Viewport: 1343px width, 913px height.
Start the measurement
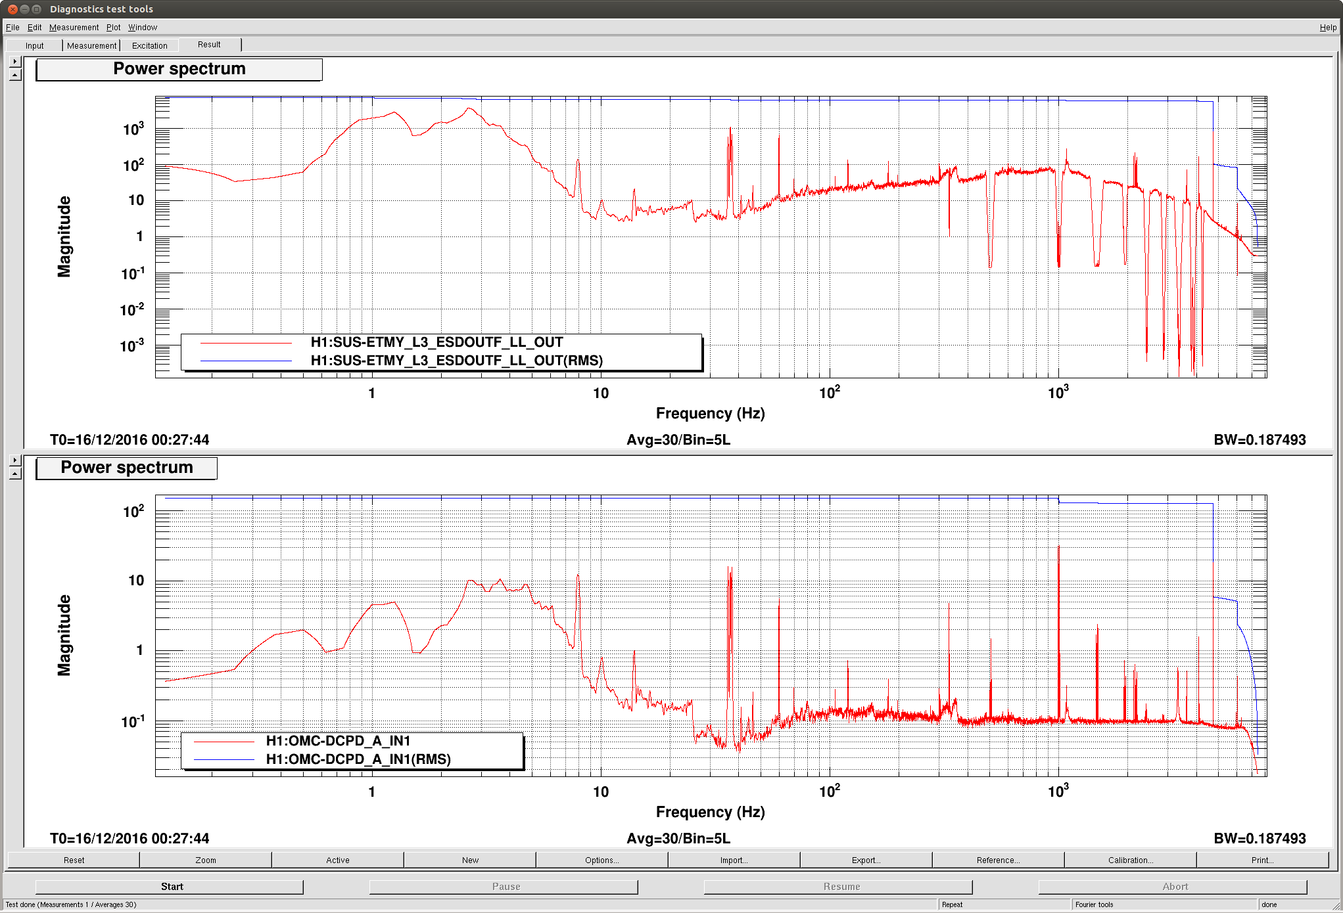pos(170,887)
